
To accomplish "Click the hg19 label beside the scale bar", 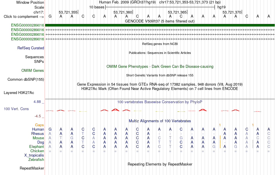I will (x=221, y=7).
